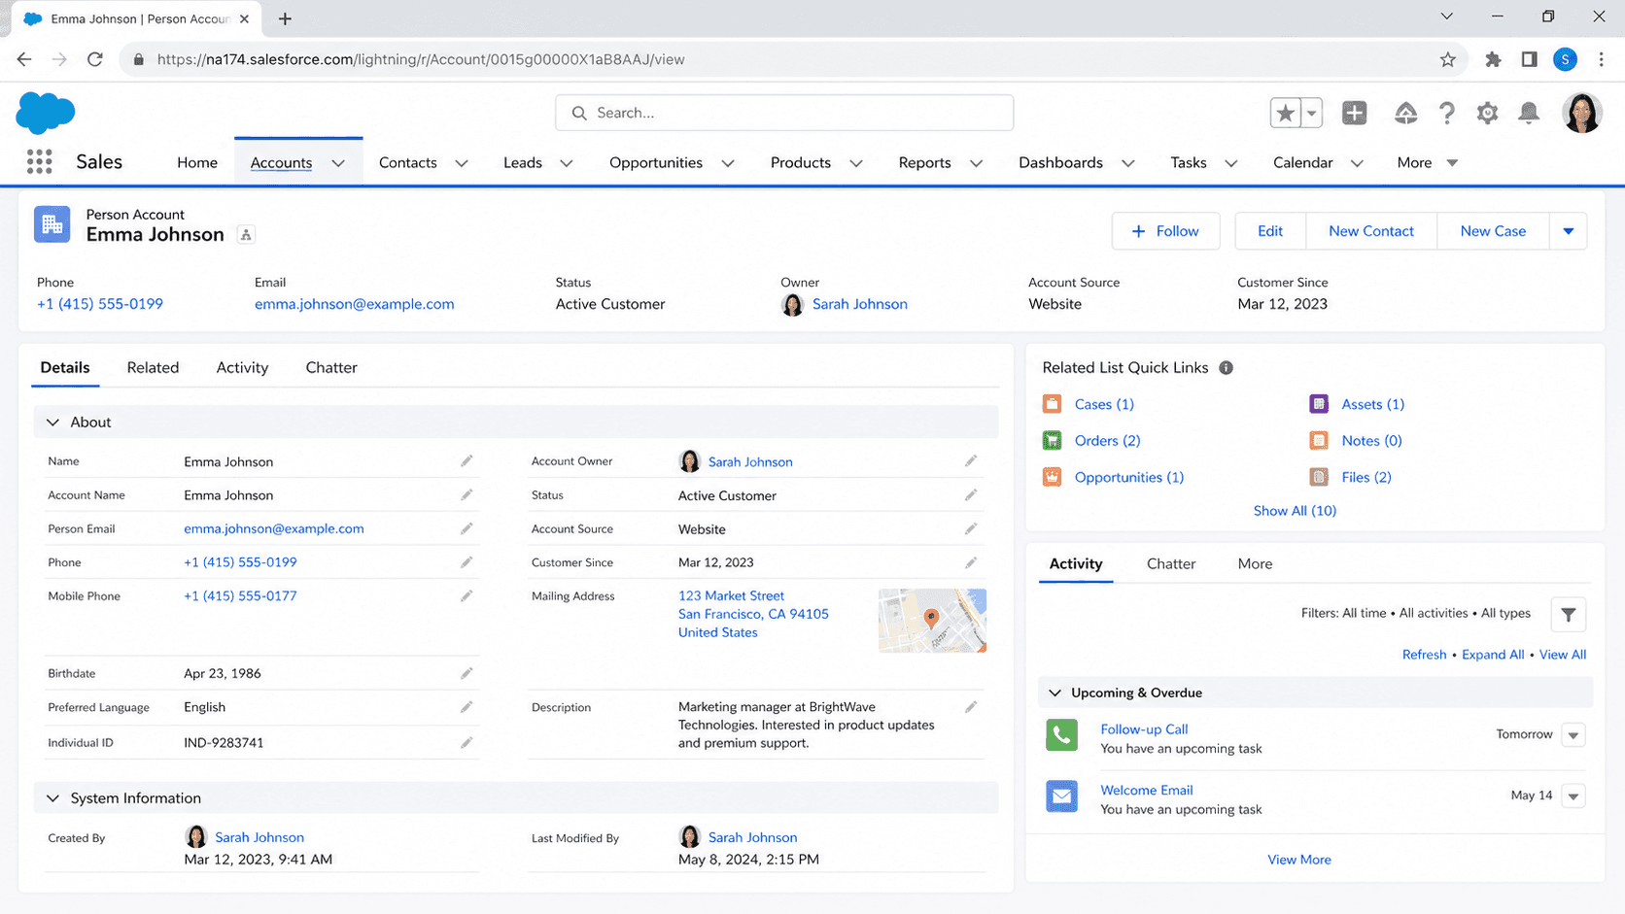Click the View More link

click(x=1298, y=860)
